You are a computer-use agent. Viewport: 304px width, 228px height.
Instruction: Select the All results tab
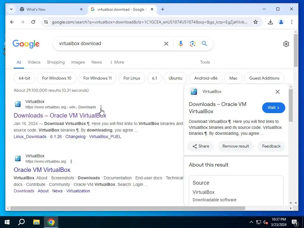[x=19, y=62]
